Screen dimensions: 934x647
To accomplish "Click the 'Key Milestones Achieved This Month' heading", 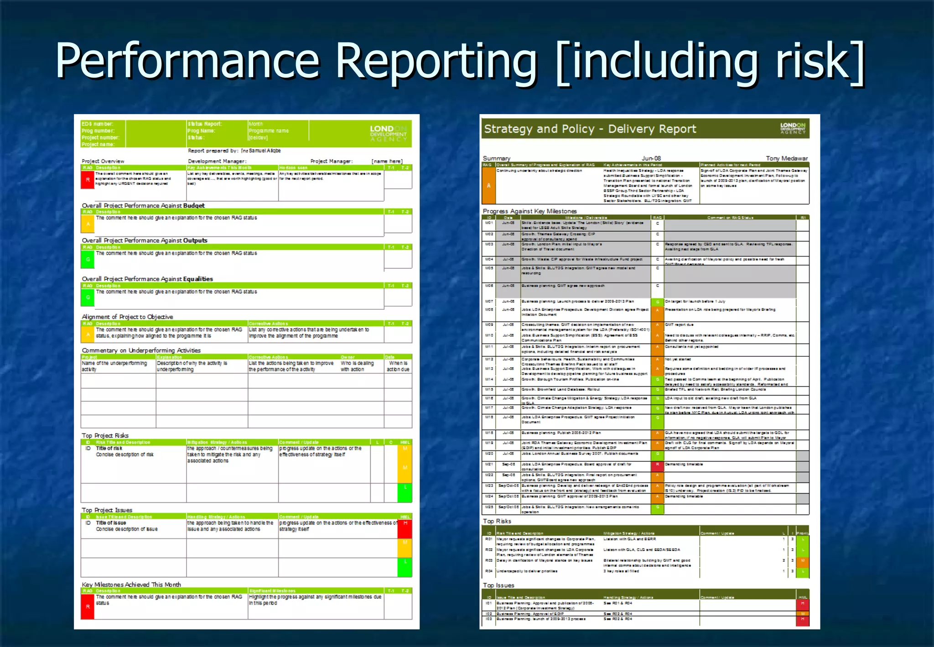I will (131, 584).
